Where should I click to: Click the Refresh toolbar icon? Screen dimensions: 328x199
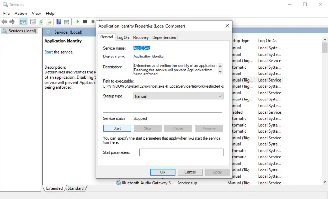click(x=41, y=22)
